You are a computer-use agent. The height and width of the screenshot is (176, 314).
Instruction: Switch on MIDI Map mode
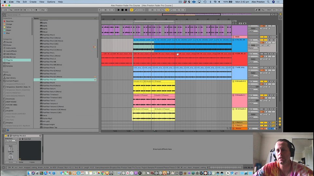pyautogui.click(x=269, y=10)
